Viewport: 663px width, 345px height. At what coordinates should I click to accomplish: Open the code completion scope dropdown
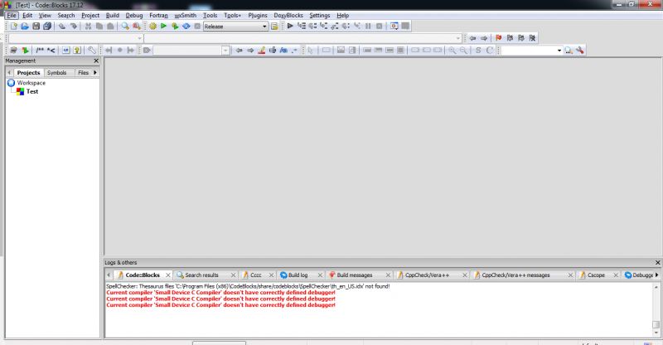140,38
